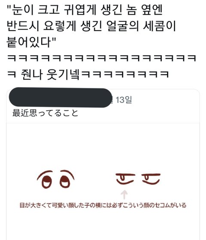Image resolution: width=206 pixels, height=240 pixels.
Task: Click the blacked-out username bar
Action: [x=61, y=97]
